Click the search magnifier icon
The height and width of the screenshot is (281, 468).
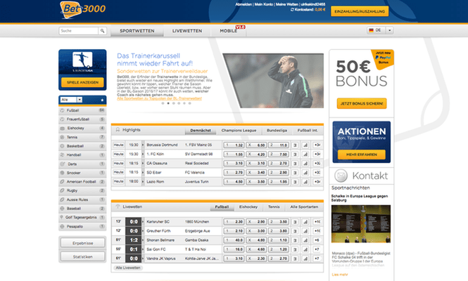point(102,31)
